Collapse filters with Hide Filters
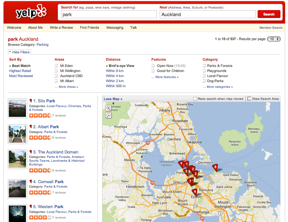This screenshot has height=222, width=288. [19, 52]
